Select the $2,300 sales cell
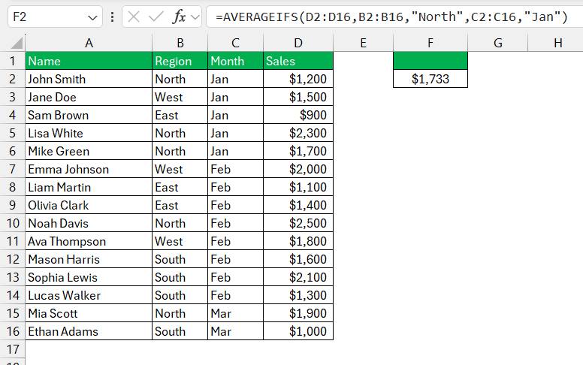The image size is (583, 365). point(298,133)
